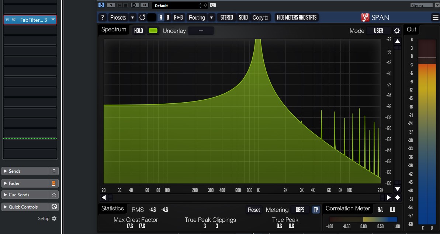Image resolution: width=440 pixels, height=234 pixels.
Task: Click the frequency scroll right arrow
Action: 389,197
